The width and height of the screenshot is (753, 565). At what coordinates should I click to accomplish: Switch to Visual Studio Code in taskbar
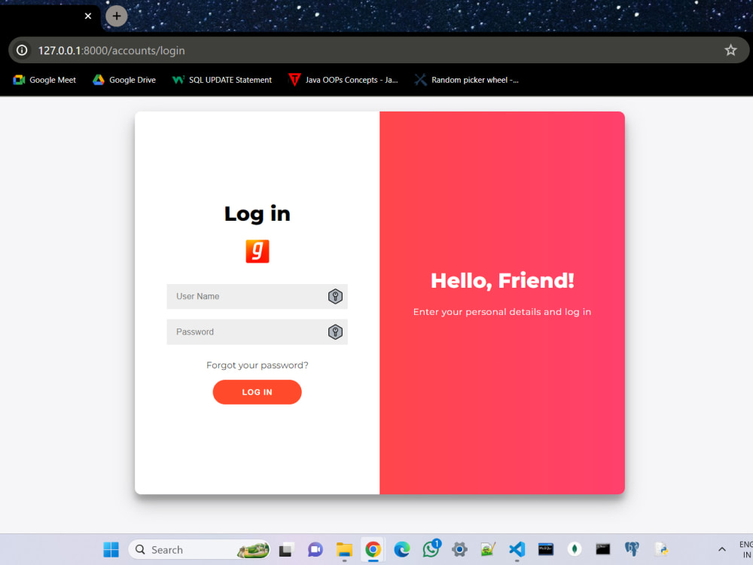coord(517,549)
